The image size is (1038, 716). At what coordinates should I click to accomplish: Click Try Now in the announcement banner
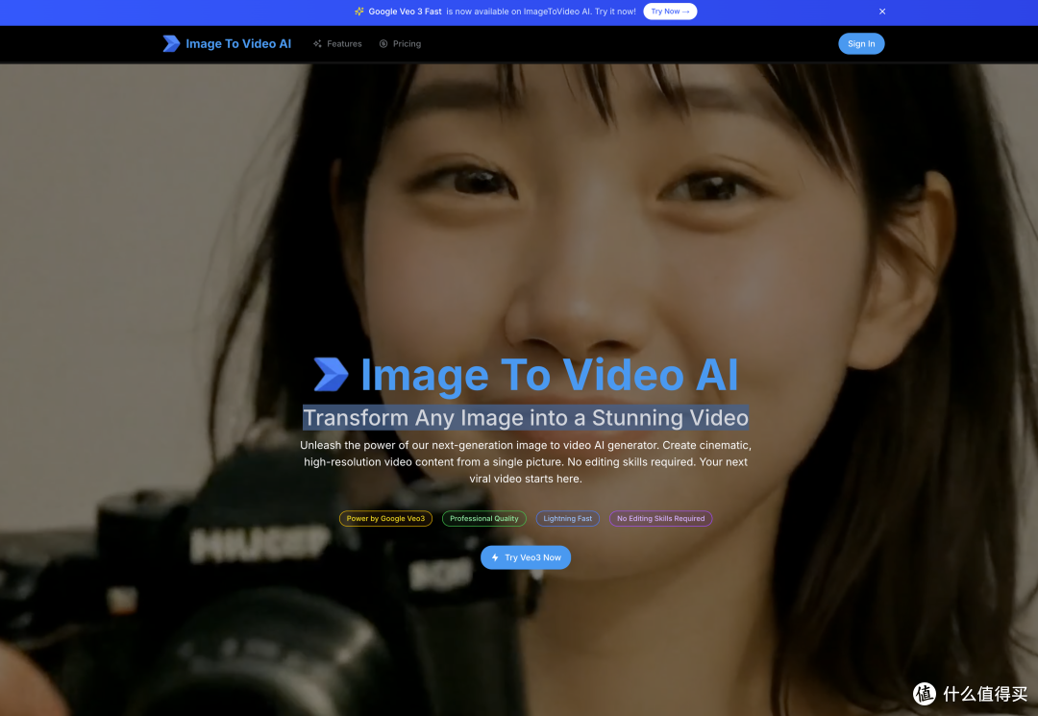[670, 12]
